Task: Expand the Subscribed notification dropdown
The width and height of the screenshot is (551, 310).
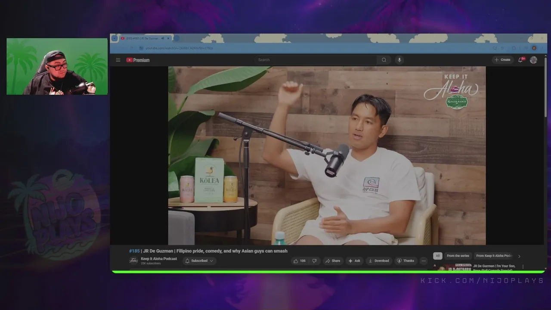Action: click(199, 260)
